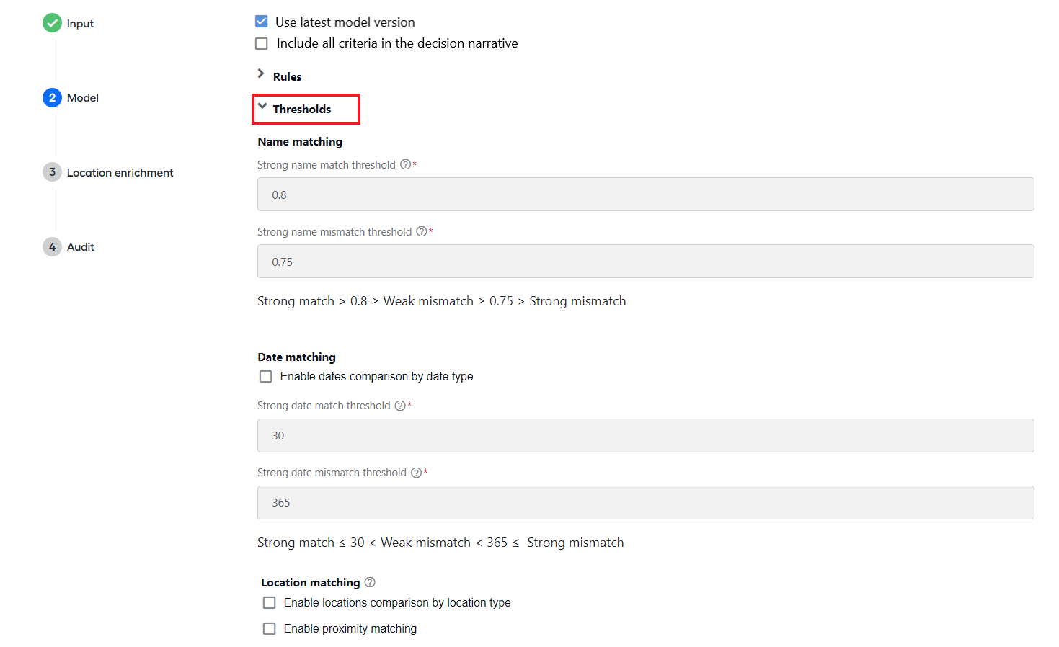Uncheck Use latest model version
This screenshot has height=647, width=1059.
(262, 22)
